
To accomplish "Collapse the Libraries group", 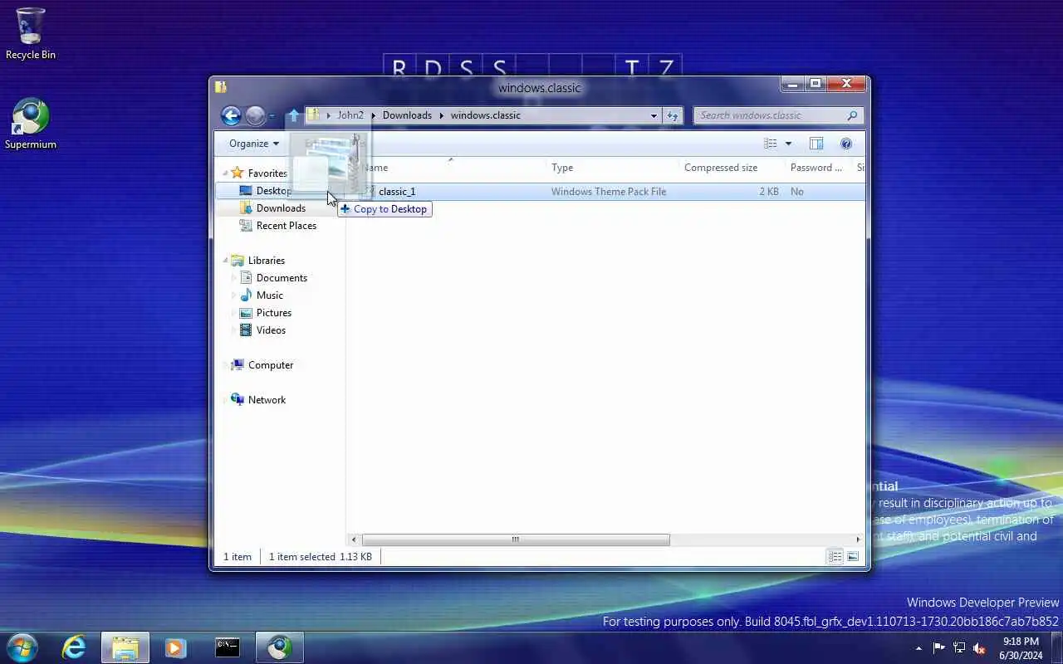I will pos(224,261).
